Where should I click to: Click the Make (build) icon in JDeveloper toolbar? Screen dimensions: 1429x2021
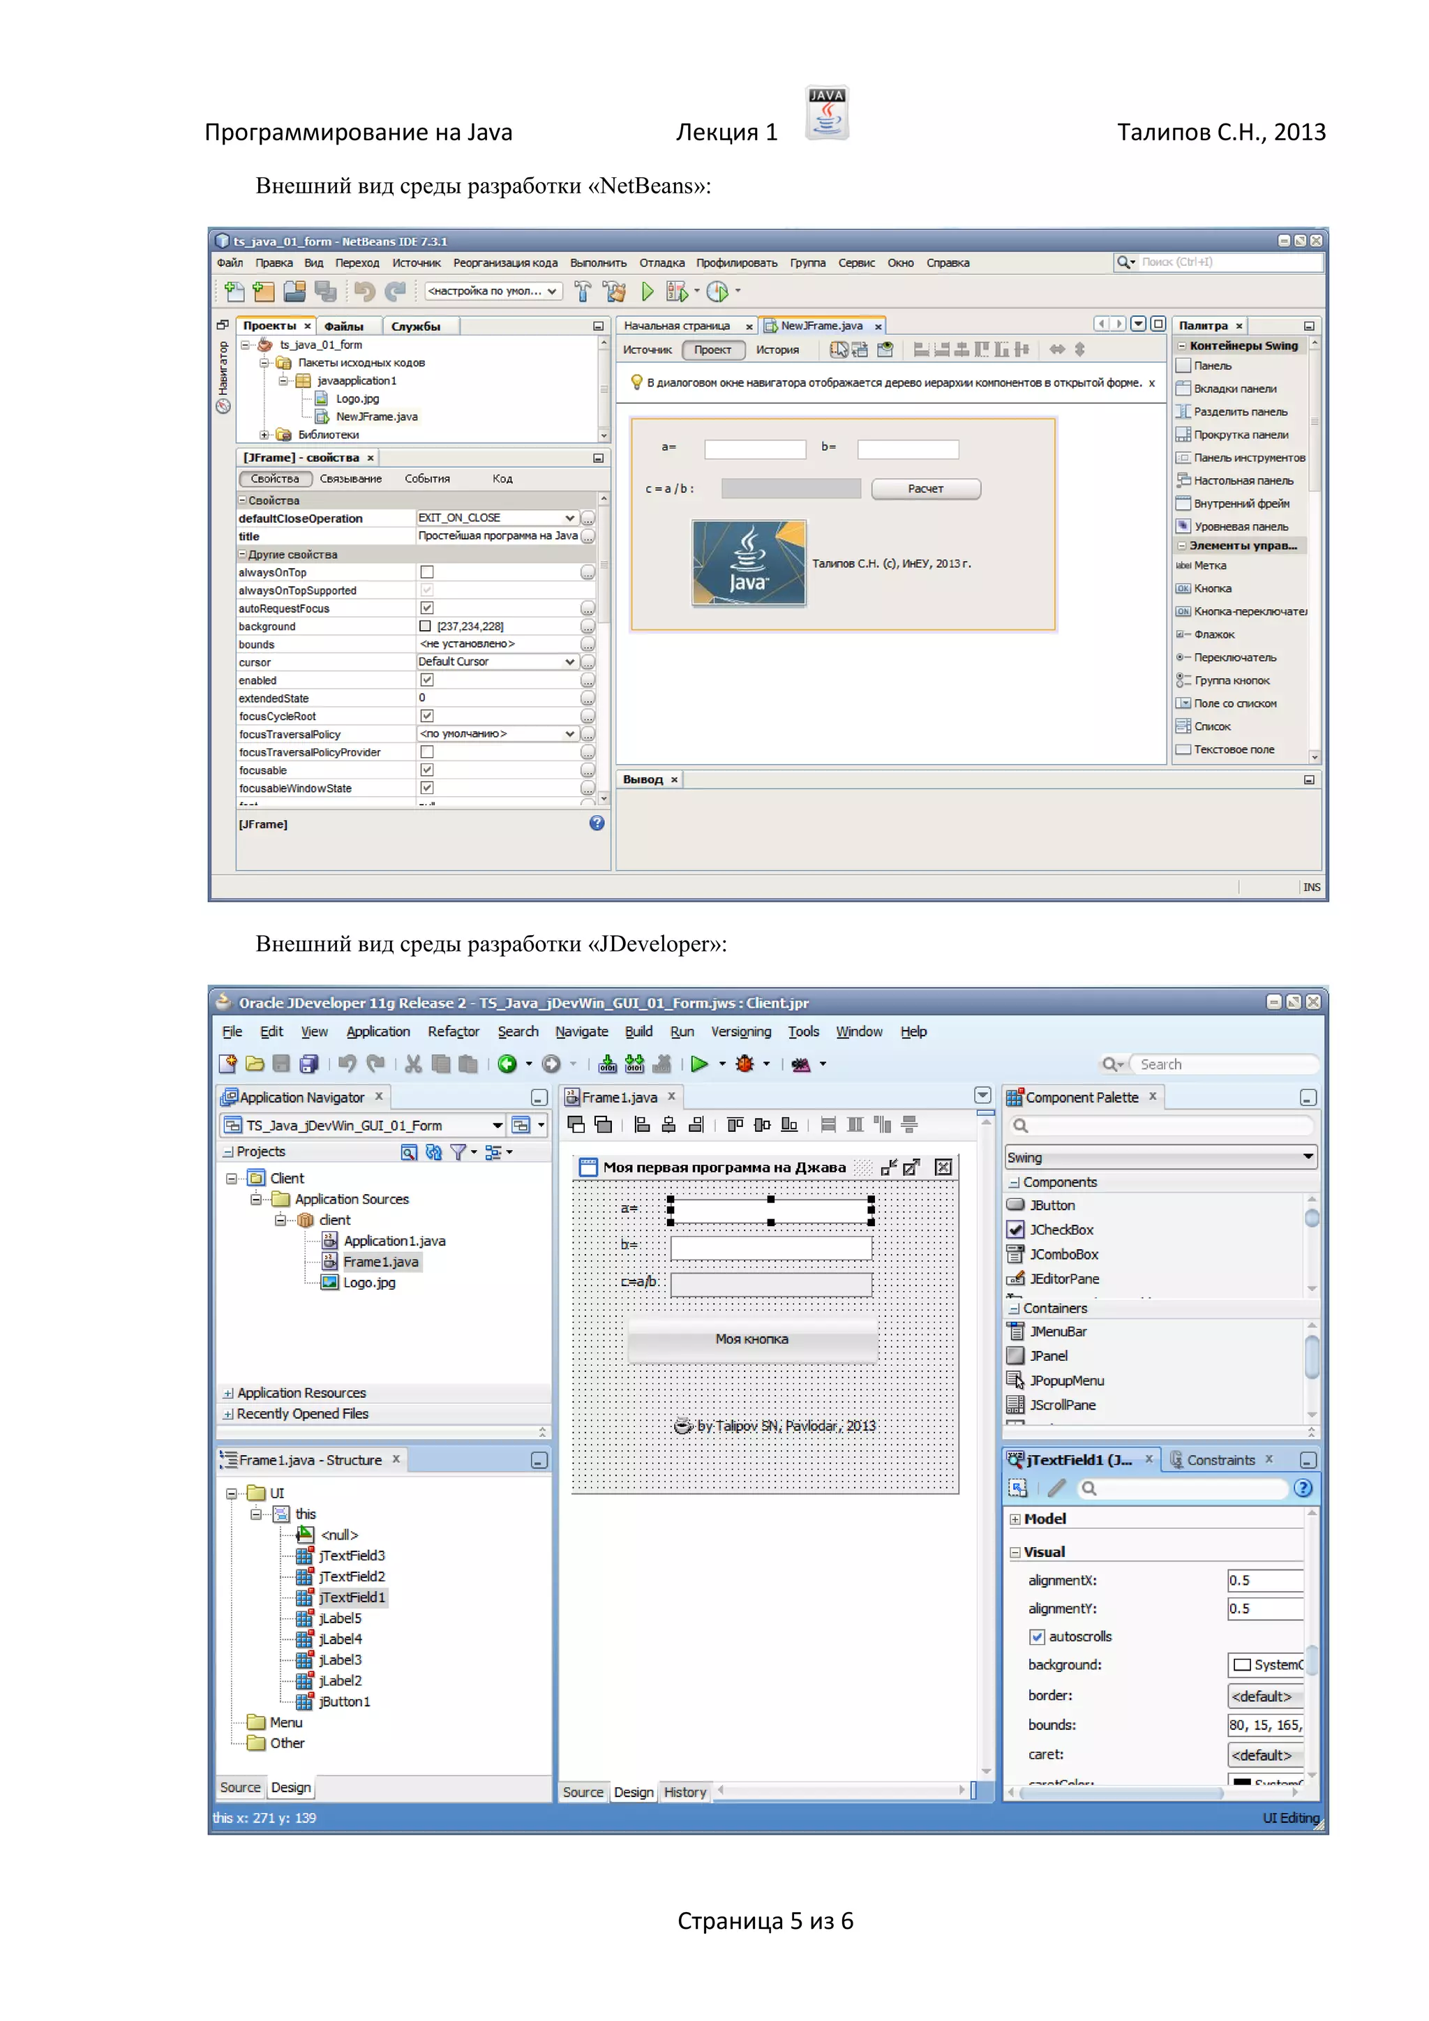(x=607, y=1064)
